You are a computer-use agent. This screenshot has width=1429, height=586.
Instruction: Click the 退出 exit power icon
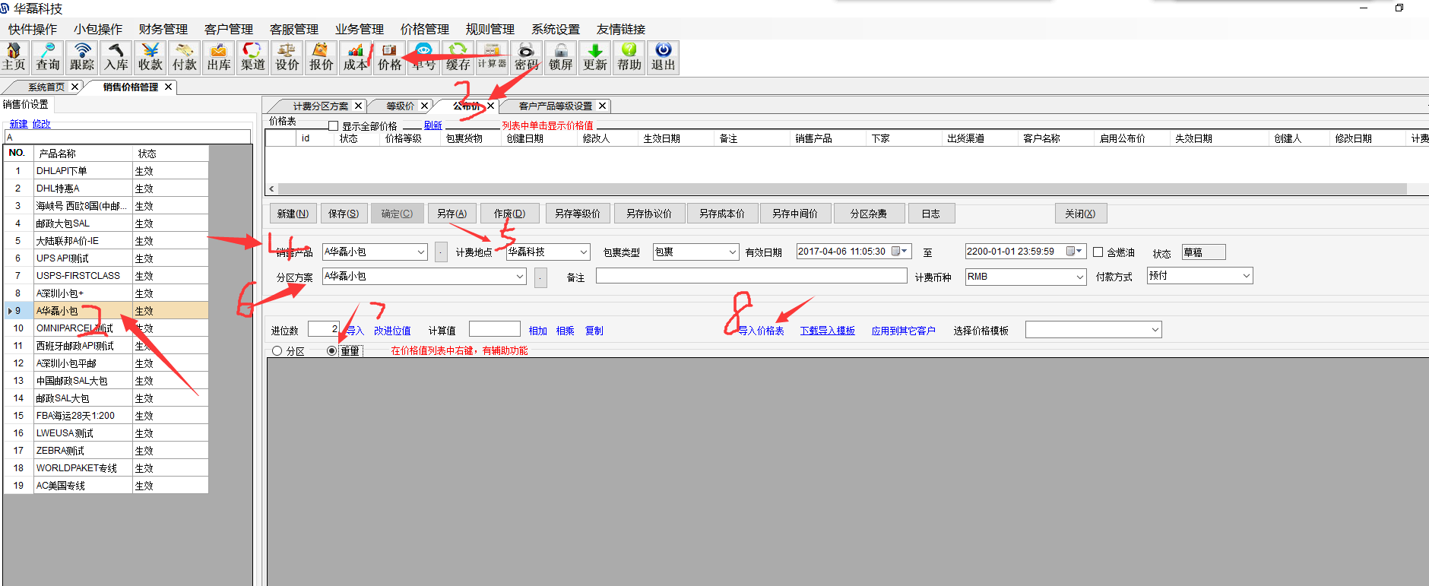point(664,57)
